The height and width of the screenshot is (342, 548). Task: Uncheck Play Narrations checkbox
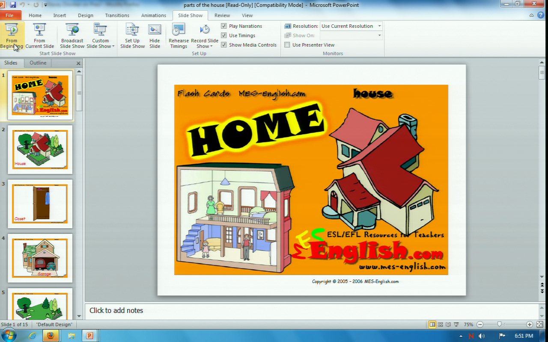(x=224, y=26)
